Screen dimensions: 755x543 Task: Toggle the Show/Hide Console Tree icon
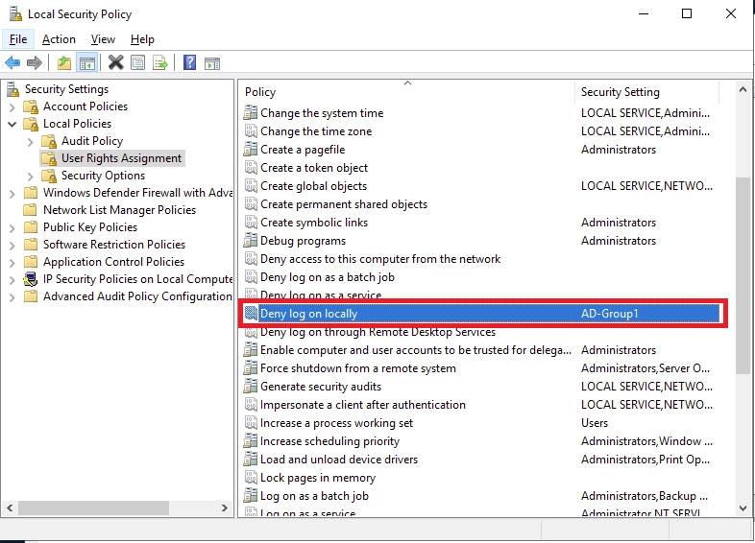(87, 63)
